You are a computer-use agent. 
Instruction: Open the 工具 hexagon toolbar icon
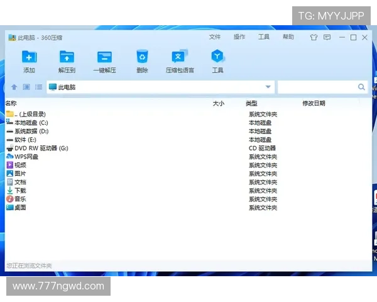(x=217, y=56)
